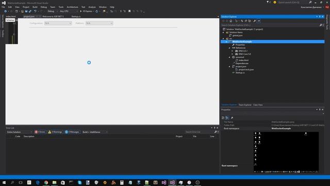Viewport: 330px width, 186px height.
Task: Open the Platform N/A combo box
Action: pos(100,23)
